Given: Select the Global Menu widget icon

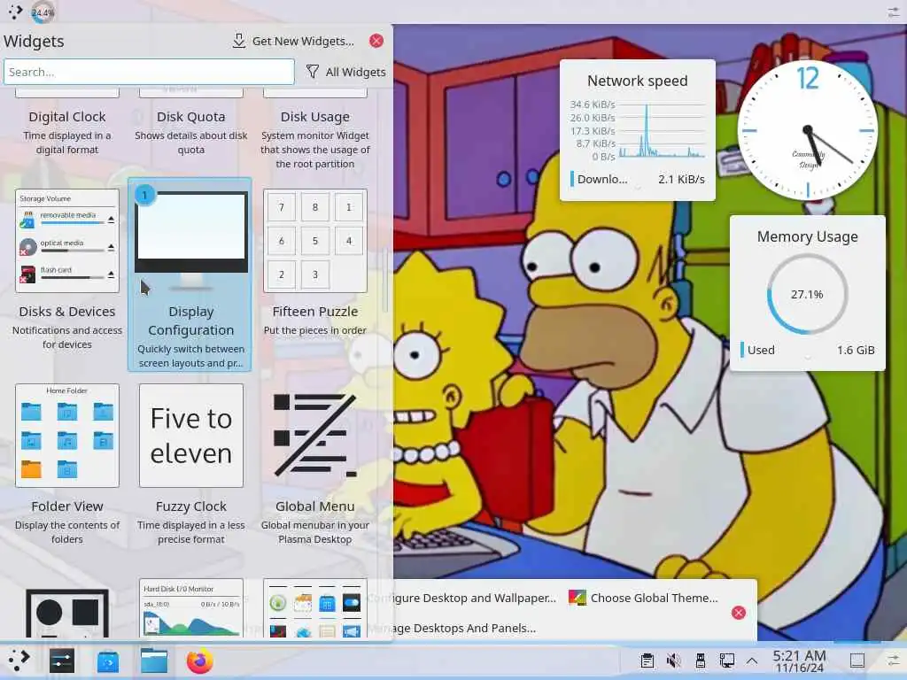Looking at the screenshot, I should click(314, 435).
